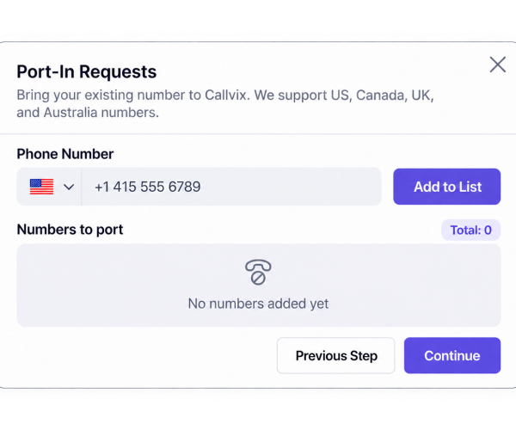
Task: Click the 'and Australia numbers' text line
Action: click(88, 113)
